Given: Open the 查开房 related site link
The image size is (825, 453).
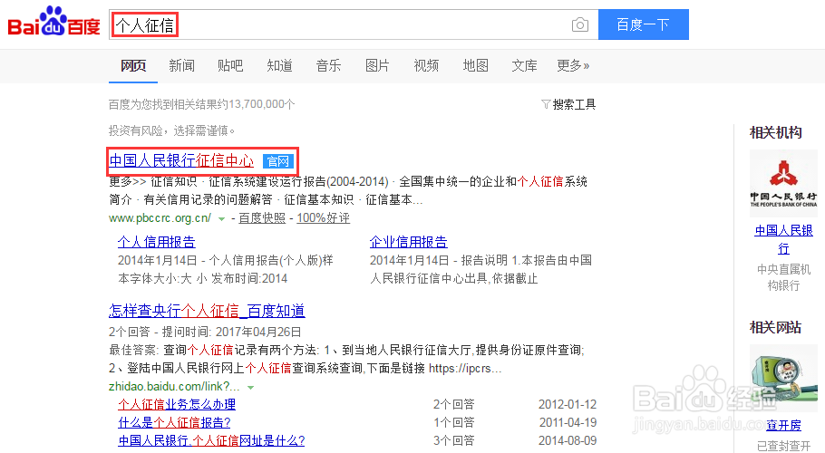Looking at the screenshot, I should pyautogui.click(x=783, y=425).
